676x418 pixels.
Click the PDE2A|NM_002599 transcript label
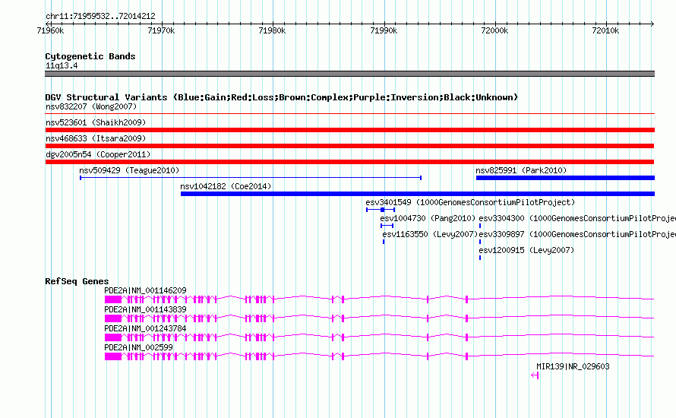[x=138, y=347]
